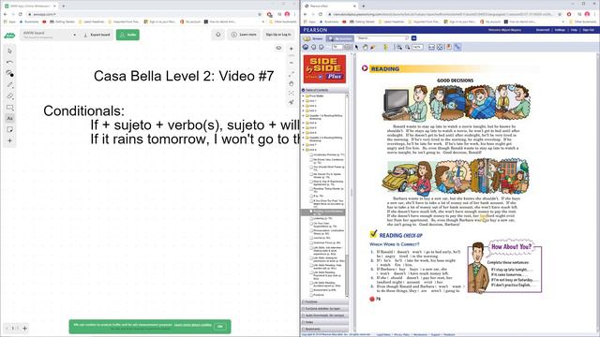
Task: Expand the Notes panel
Action: pyautogui.click(x=325, y=322)
